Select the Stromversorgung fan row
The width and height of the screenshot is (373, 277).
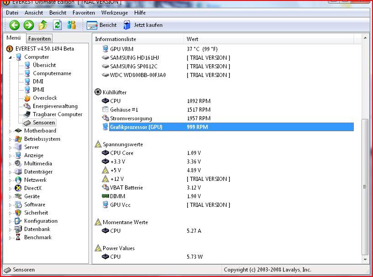pos(228,118)
